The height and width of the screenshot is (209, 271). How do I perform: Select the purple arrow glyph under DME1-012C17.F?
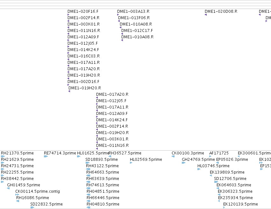click(122, 34)
